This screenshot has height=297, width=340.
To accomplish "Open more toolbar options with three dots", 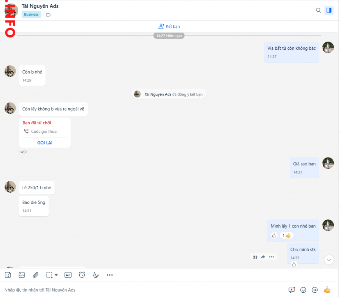I will pyautogui.click(x=110, y=275).
